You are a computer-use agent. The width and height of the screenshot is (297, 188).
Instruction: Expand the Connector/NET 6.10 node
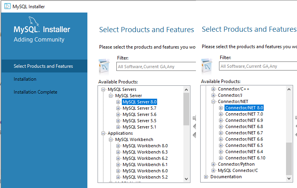tap(221, 158)
